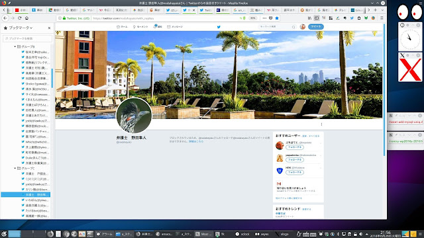Open the Which@which bookmark

[35, 142]
